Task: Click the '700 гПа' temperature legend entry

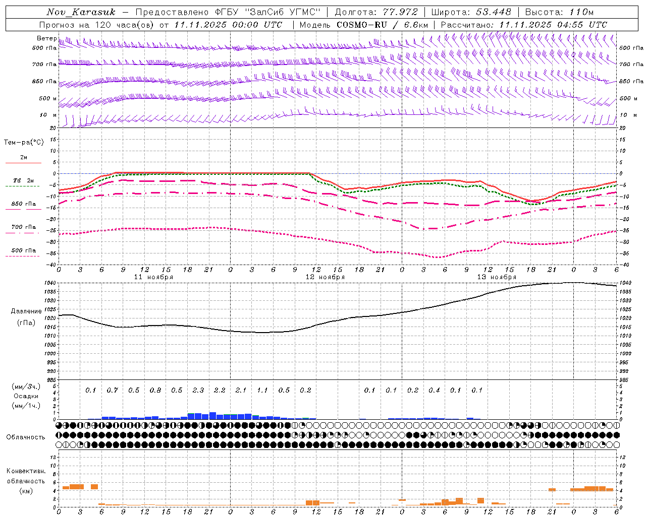Action: coord(23,227)
